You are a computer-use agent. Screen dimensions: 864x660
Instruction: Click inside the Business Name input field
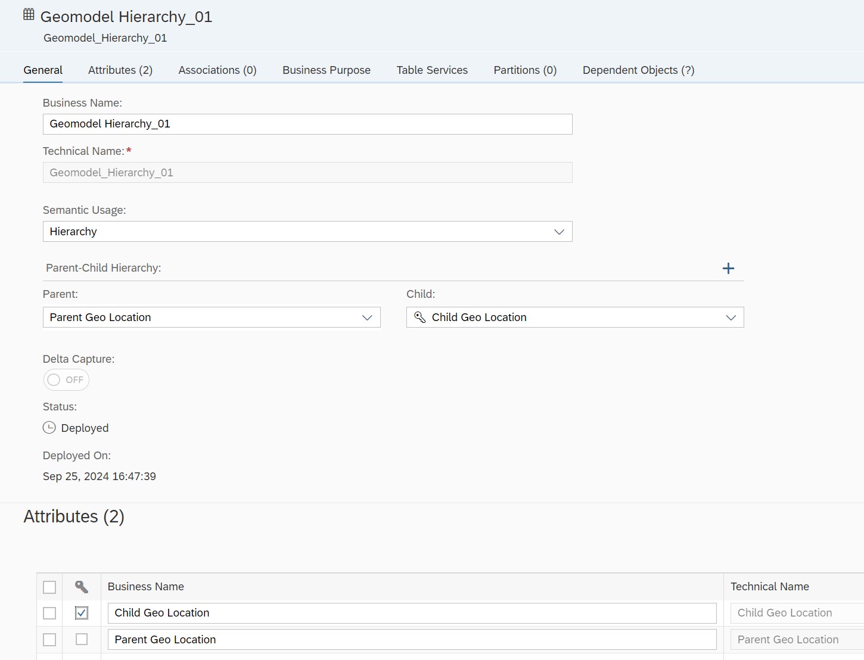click(x=307, y=124)
